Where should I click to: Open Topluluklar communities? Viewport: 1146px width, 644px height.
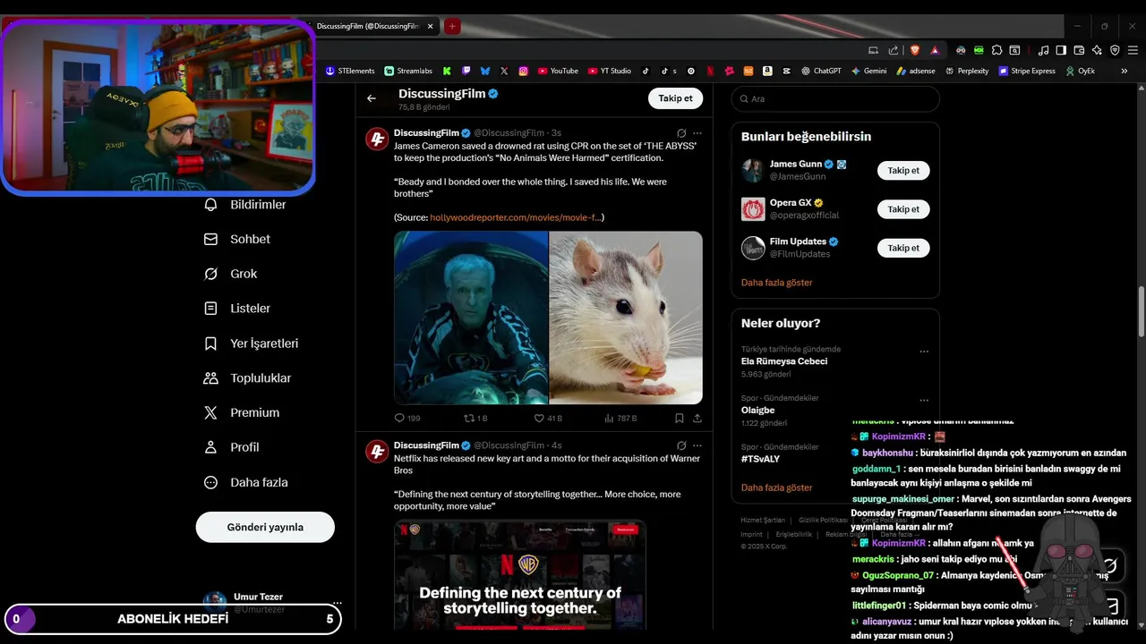(248, 377)
